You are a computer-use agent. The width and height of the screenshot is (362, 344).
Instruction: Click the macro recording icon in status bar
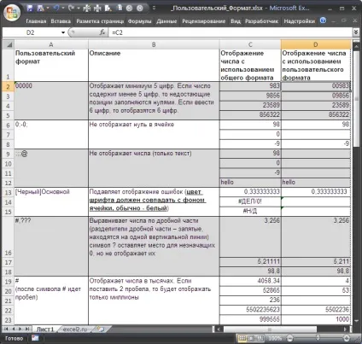click(35, 338)
